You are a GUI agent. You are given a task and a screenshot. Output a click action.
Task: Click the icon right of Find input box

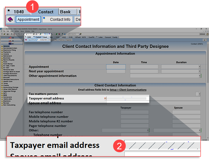pos(80,34)
